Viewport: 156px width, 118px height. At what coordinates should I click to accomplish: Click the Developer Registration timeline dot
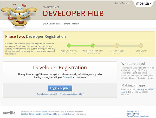tap(93, 46)
